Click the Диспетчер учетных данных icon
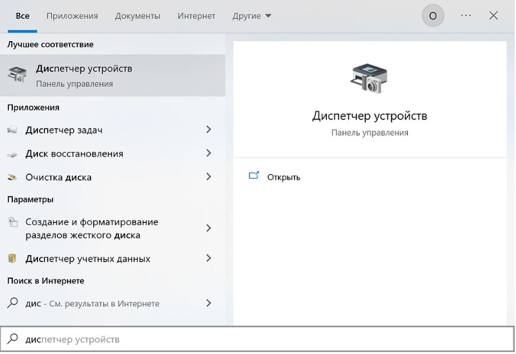 [13, 259]
